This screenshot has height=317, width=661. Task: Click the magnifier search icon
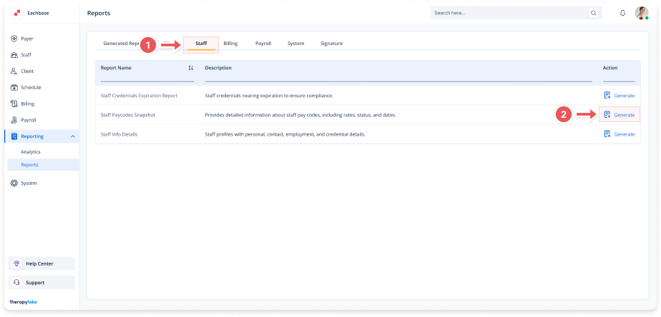click(594, 13)
